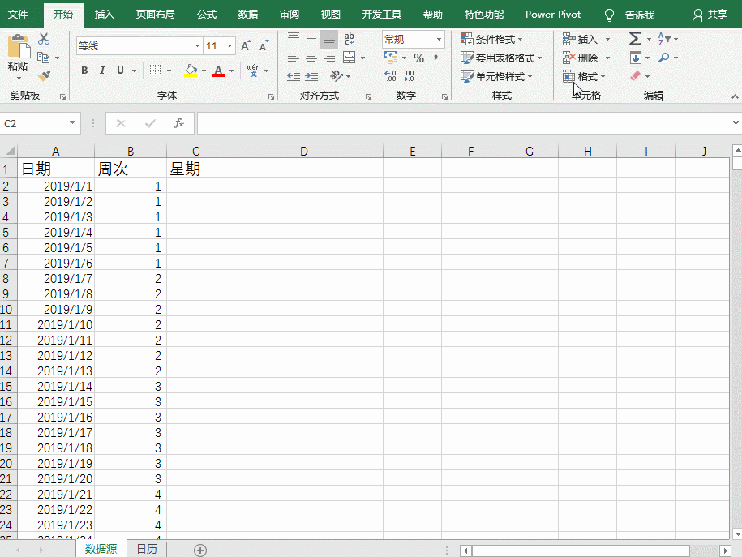Click the Wrap Text icon
This screenshot has height=557, width=742.
click(x=350, y=39)
